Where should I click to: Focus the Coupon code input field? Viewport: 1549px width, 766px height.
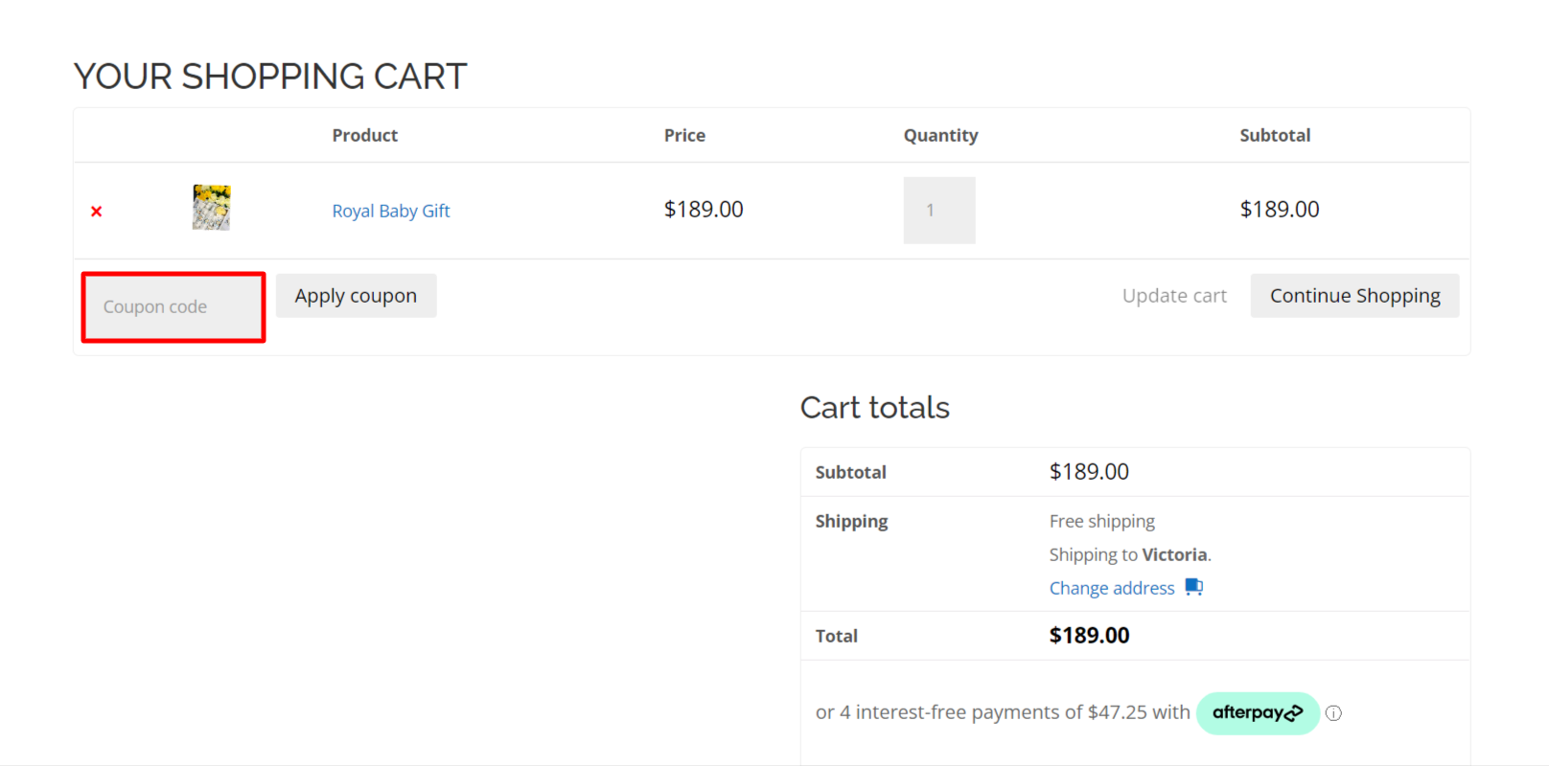point(173,307)
